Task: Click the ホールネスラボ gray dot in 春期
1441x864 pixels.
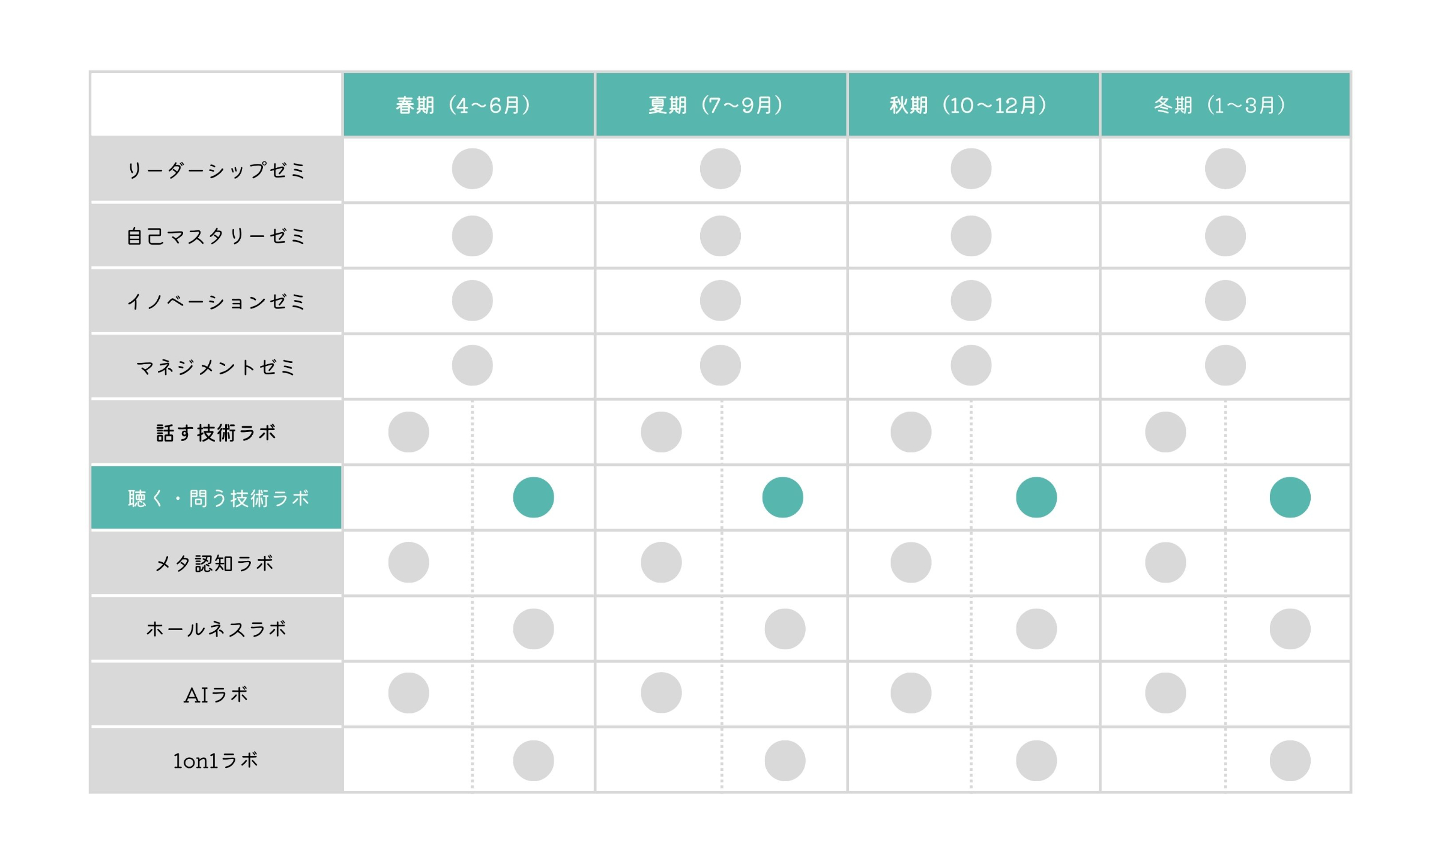Action: tap(533, 629)
